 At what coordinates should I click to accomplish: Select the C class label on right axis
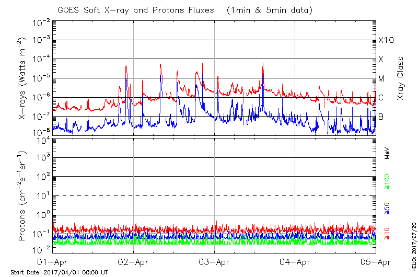pyautogui.click(x=381, y=98)
